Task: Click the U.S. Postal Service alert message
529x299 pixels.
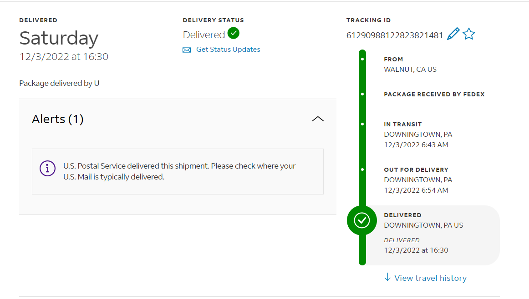Action: point(179,171)
